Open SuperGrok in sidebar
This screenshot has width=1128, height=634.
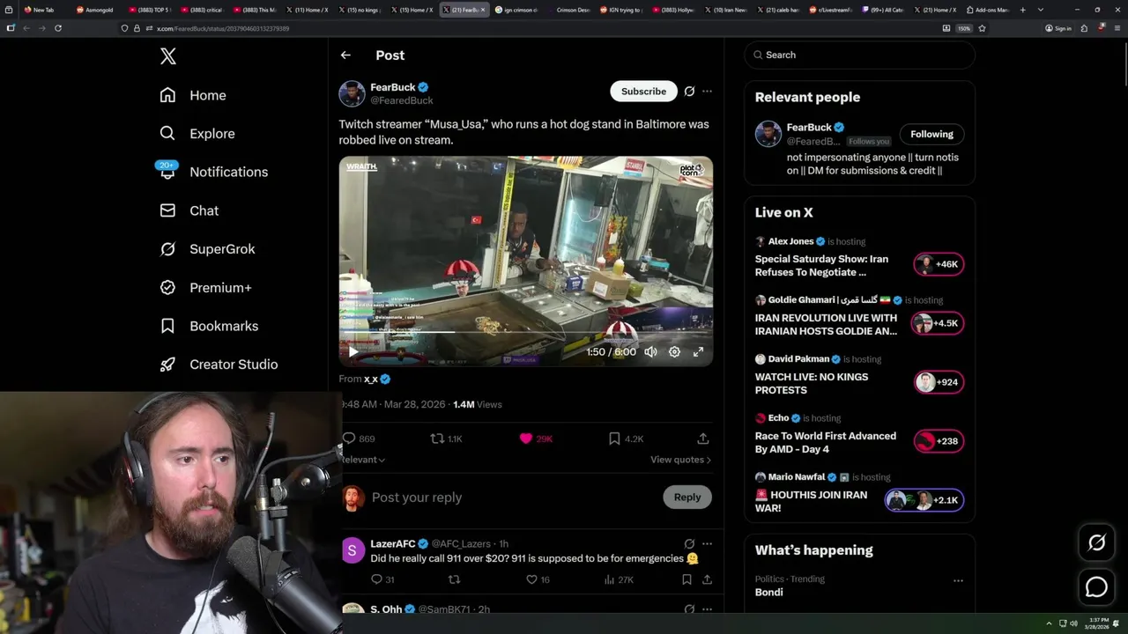point(208,249)
